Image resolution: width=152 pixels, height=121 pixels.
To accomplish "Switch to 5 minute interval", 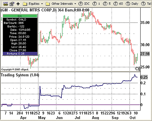I will [107, 4].
